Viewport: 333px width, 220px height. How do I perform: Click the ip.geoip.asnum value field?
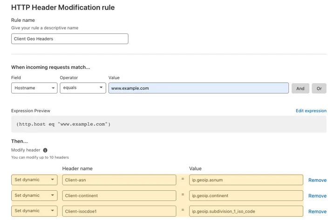click(246, 180)
